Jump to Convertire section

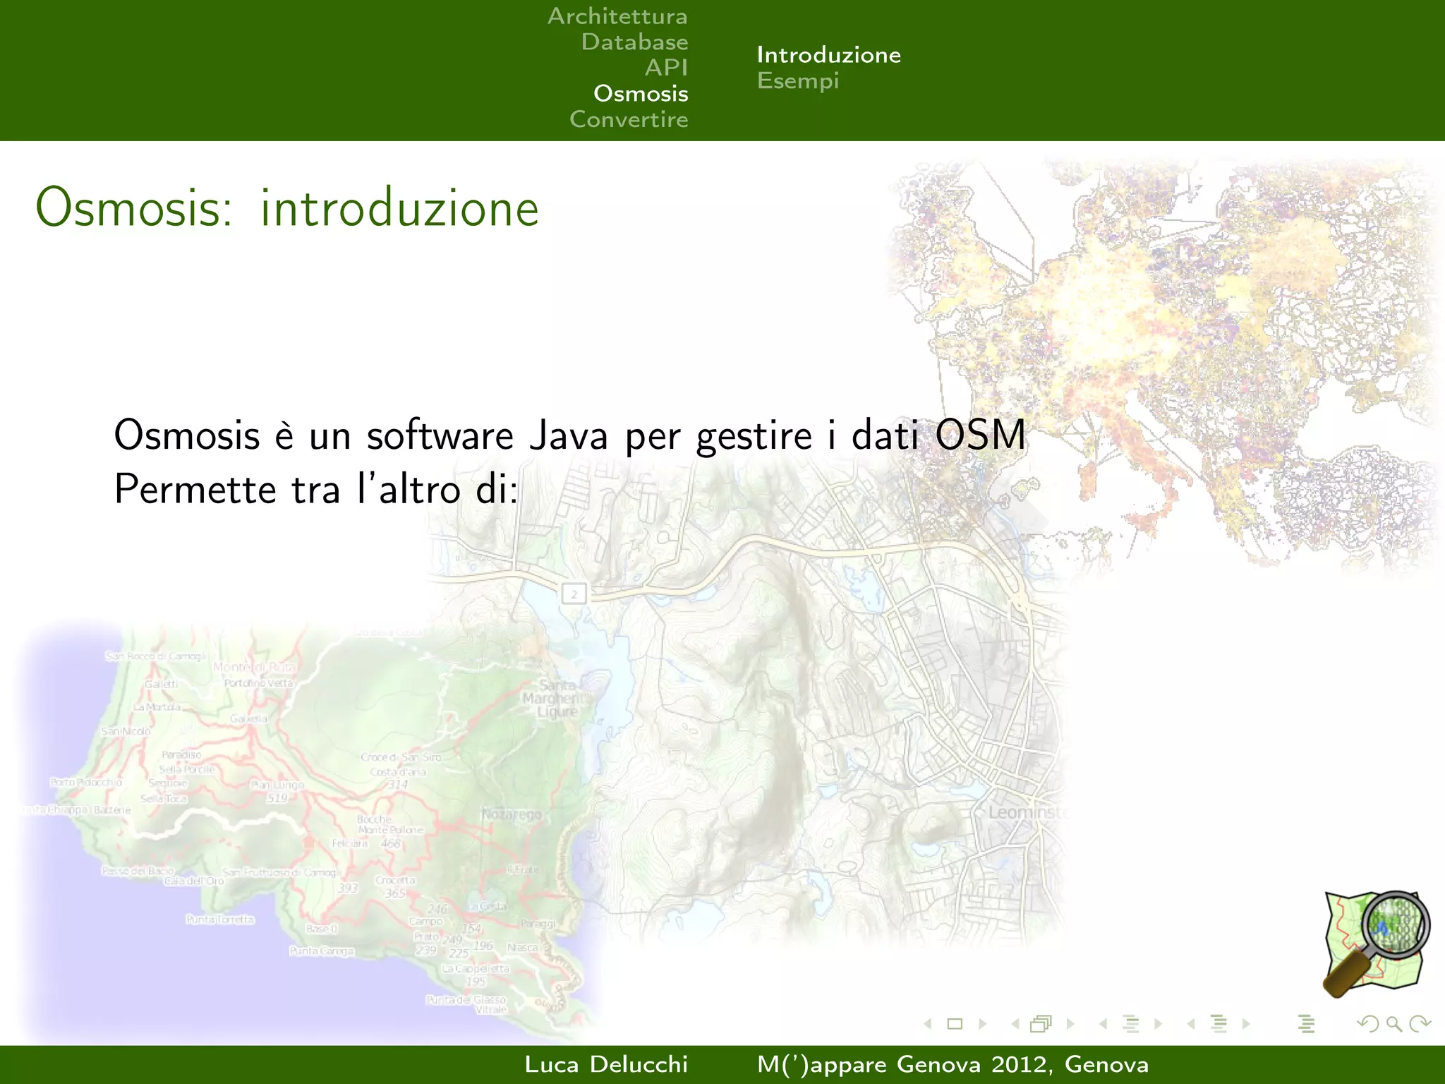(629, 119)
